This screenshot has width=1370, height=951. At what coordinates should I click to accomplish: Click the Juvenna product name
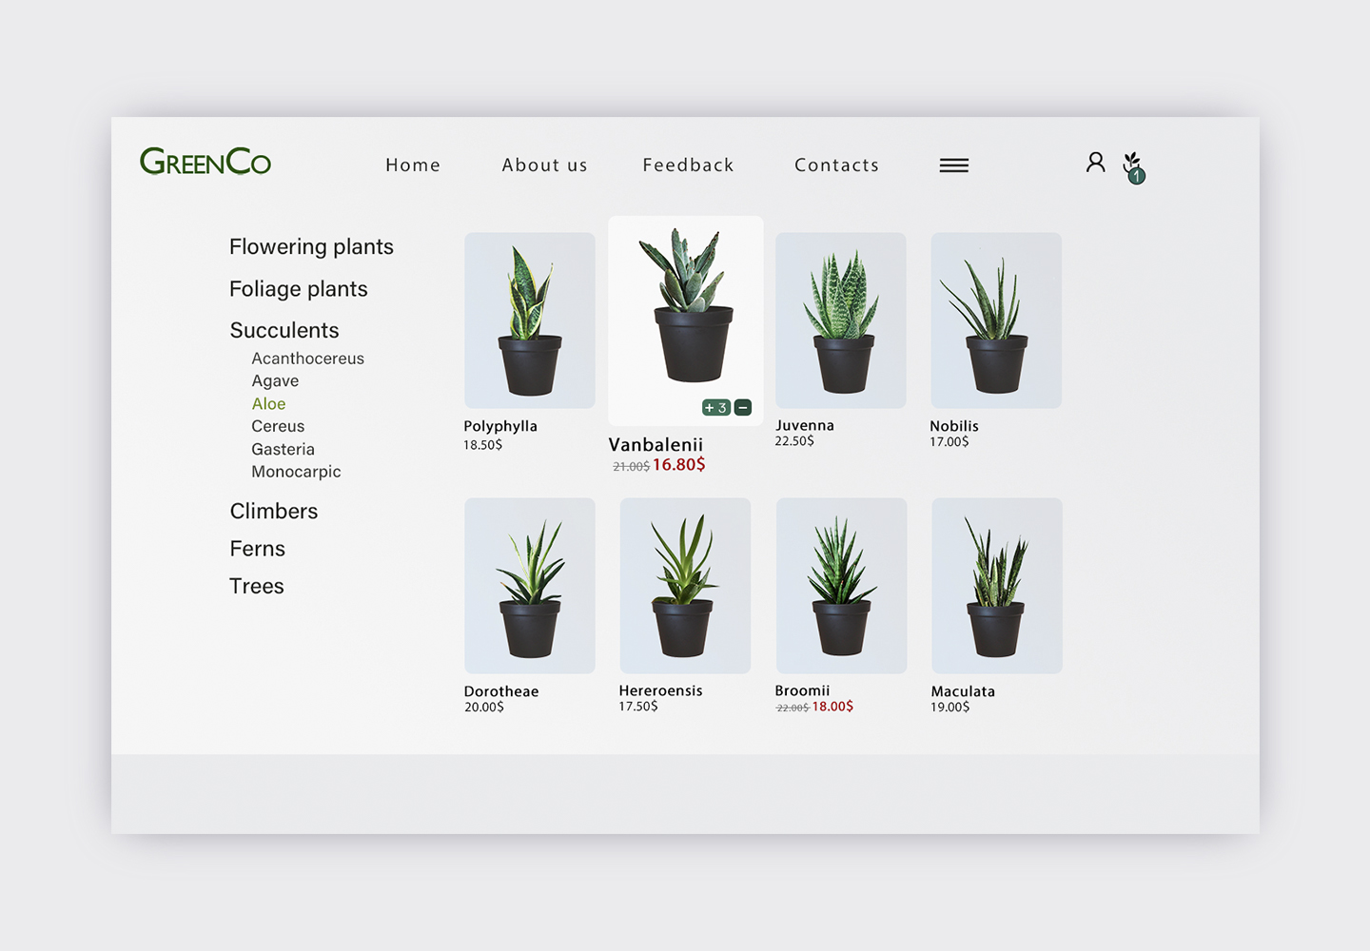(x=805, y=425)
